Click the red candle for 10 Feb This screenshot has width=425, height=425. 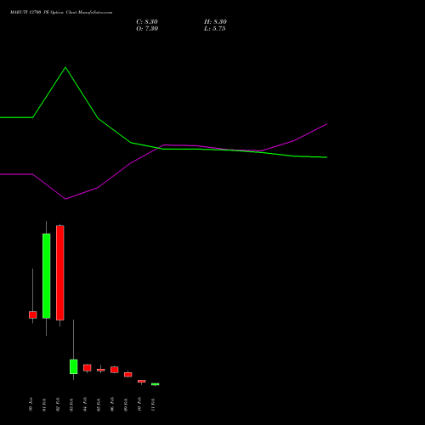click(x=142, y=382)
